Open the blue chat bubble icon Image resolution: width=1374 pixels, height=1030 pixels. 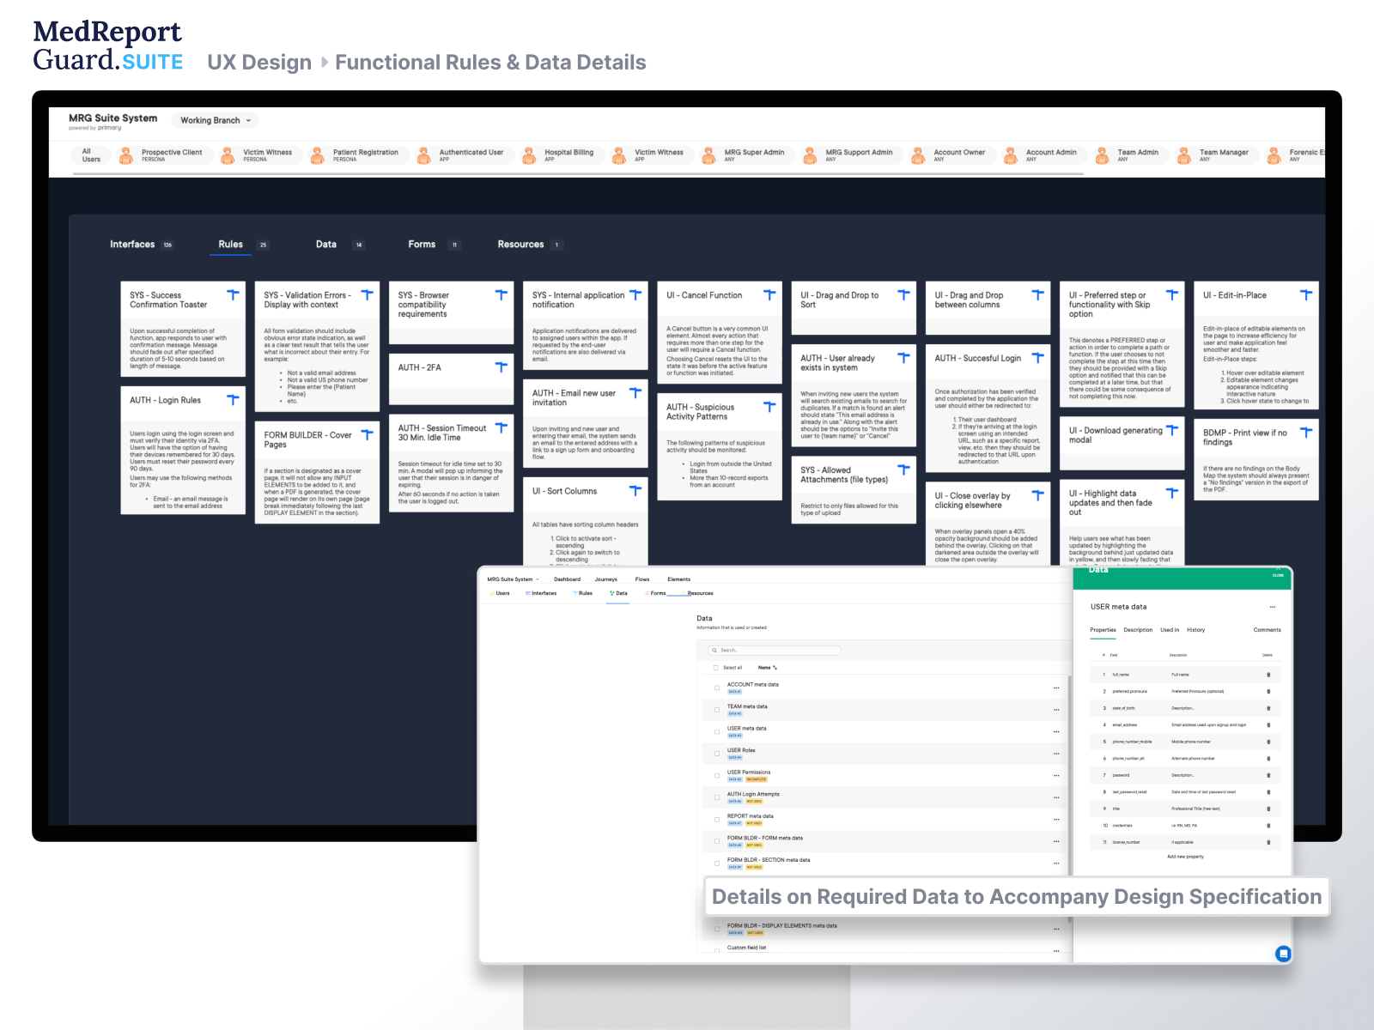1283,954
